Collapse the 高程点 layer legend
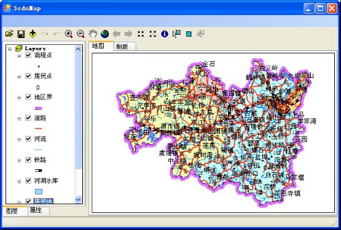 [x=19, y=56]
